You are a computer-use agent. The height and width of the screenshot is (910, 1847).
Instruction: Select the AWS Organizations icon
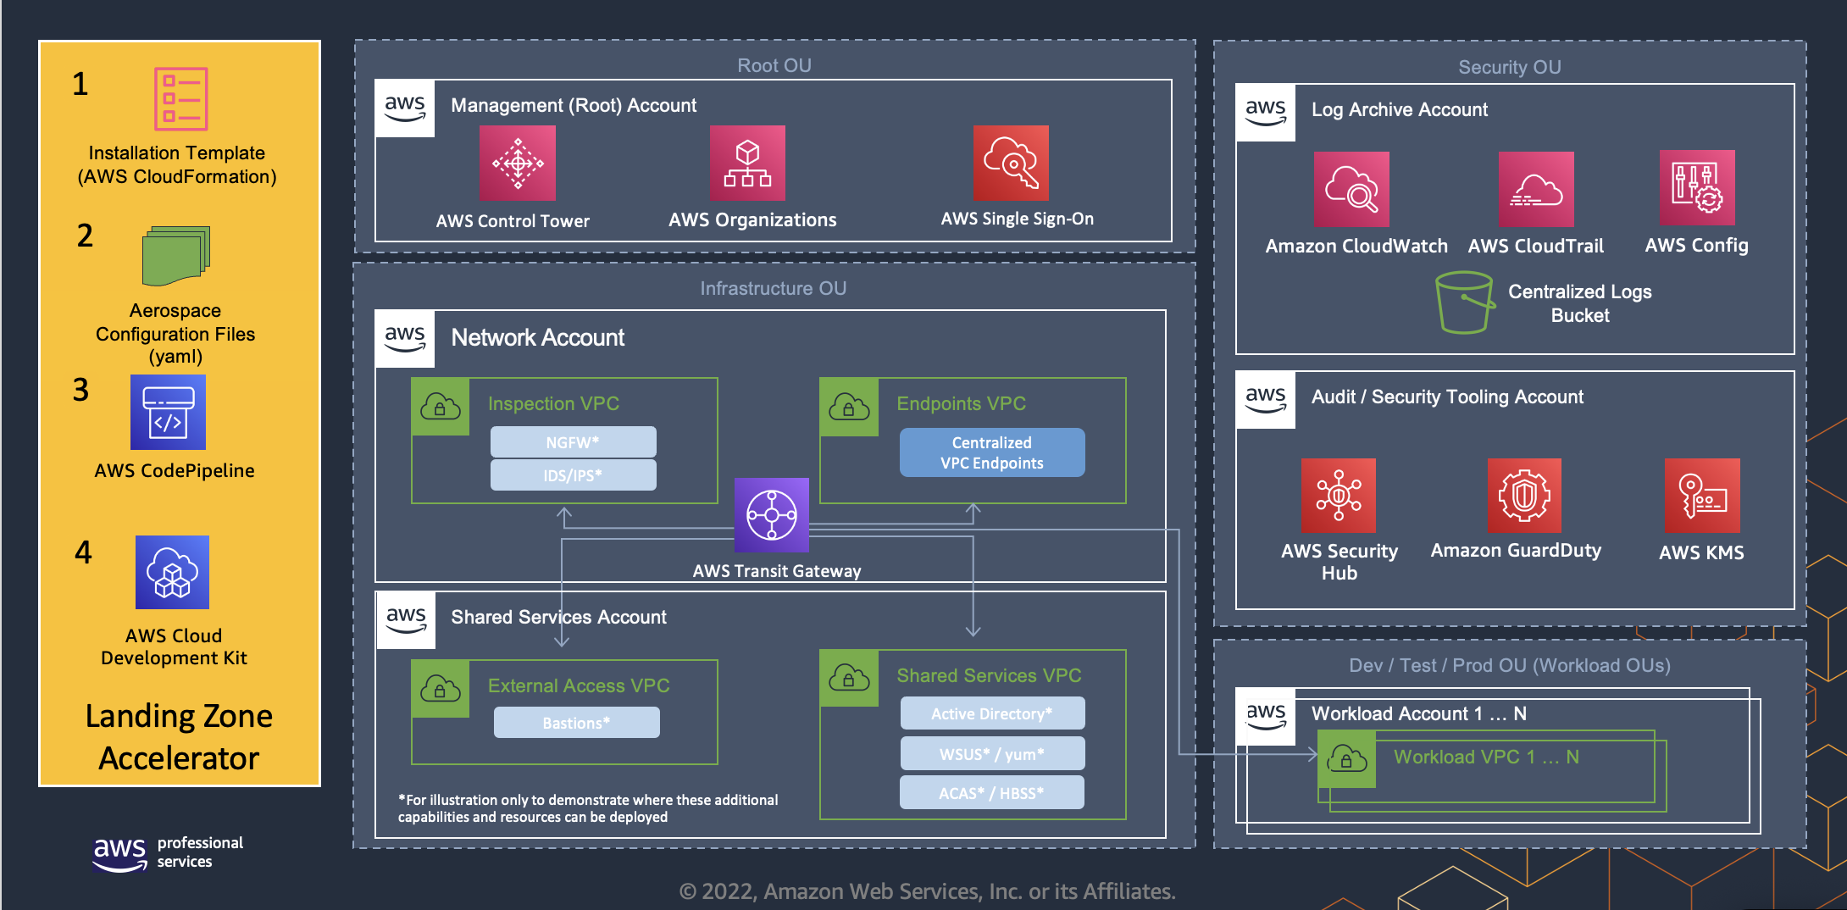[747, 164]
